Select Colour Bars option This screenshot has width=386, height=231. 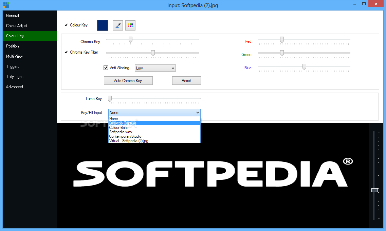[154, 128]
